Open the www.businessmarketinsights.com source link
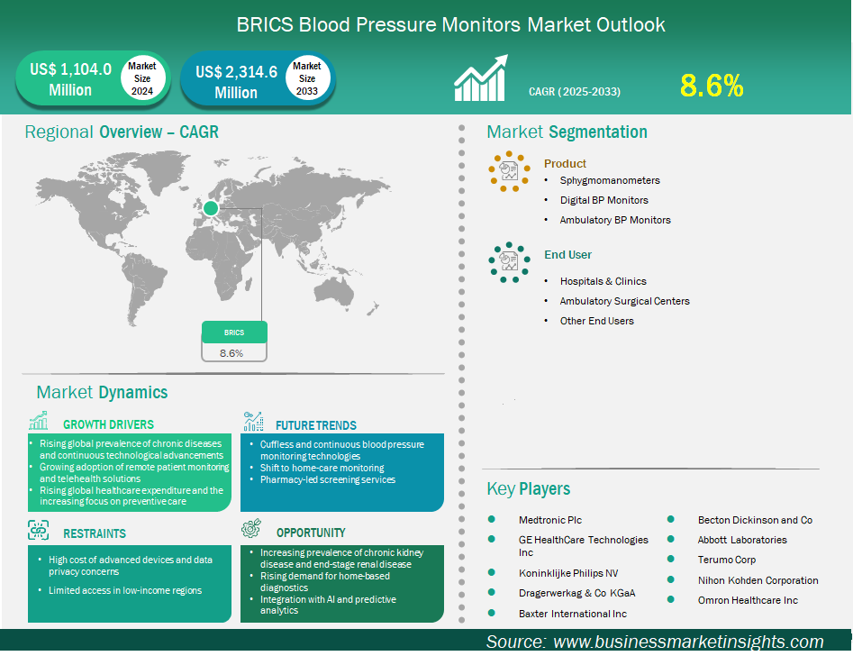Viewport: 853px width, 656px height. [x=688, y=642]
